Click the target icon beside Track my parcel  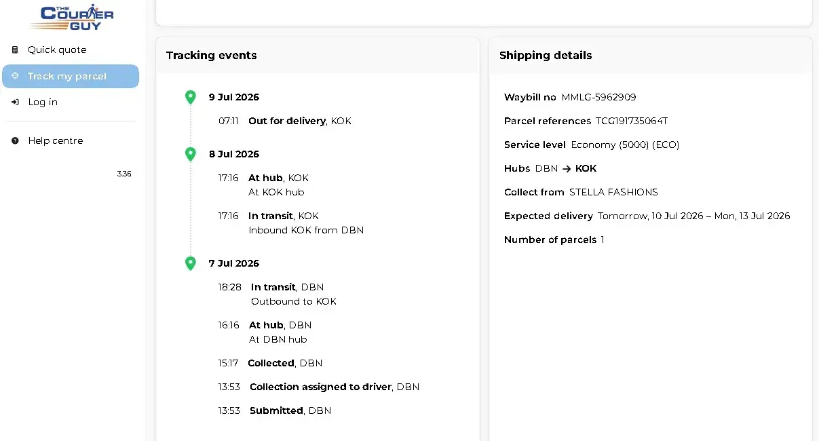point(15,76)
